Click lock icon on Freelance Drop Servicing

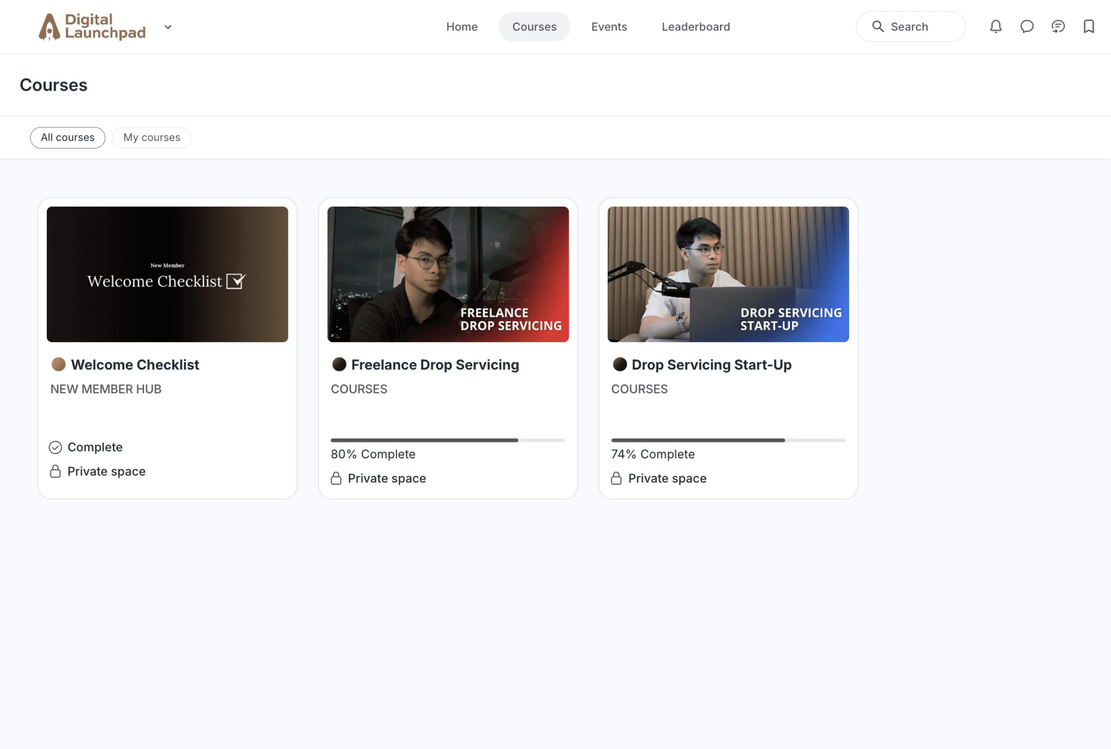[336, 478]
